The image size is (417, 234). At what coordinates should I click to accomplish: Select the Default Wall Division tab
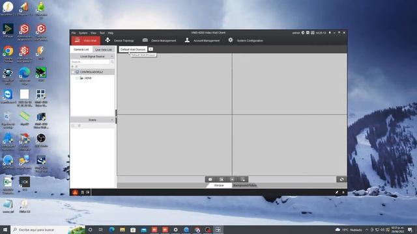pos(133,49)
